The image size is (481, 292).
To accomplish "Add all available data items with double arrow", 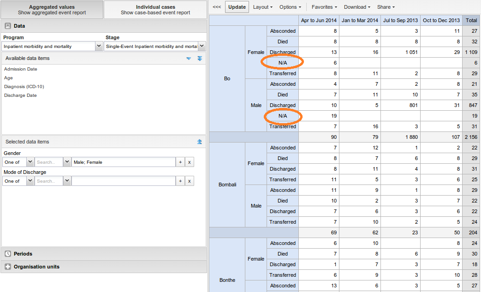I will click(x=200, y=59).
